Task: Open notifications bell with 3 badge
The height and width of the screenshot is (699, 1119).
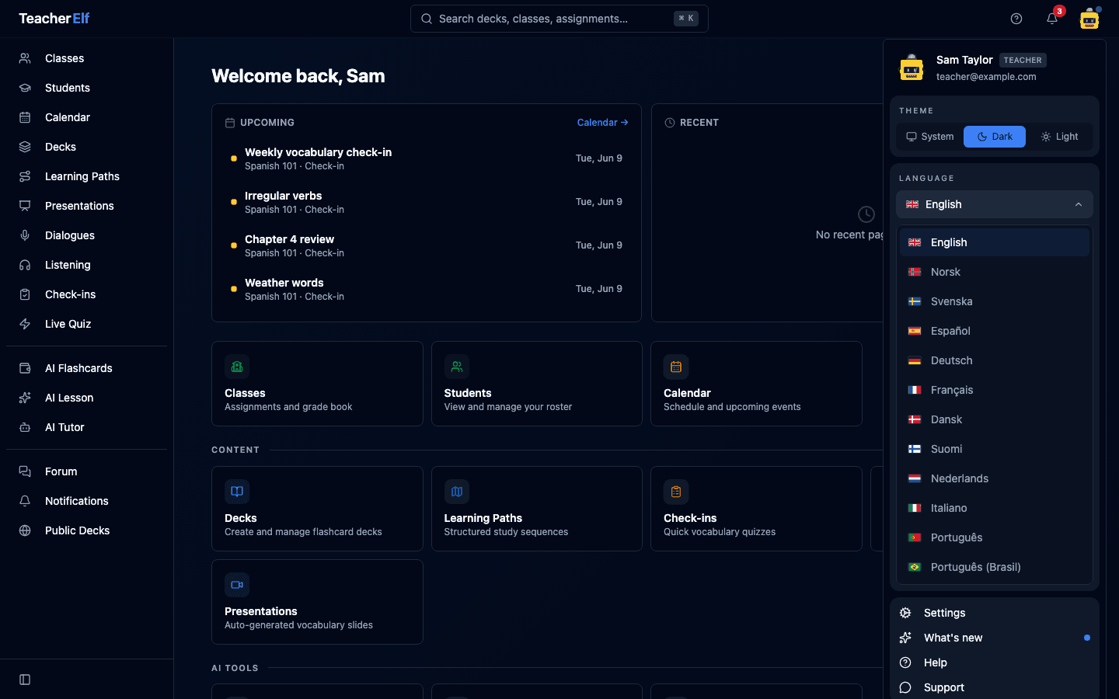Action: (1052, 19)
